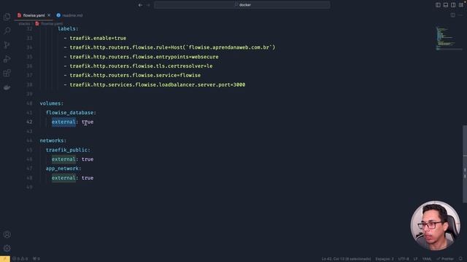The image size is (467, 262).
Task: Change the LF end of line sequence
Action: pyautogui.click(x=416, y=259)
